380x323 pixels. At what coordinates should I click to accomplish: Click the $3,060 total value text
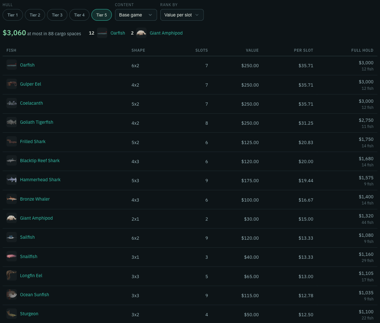pyautogui.click(x=14, y=33)
